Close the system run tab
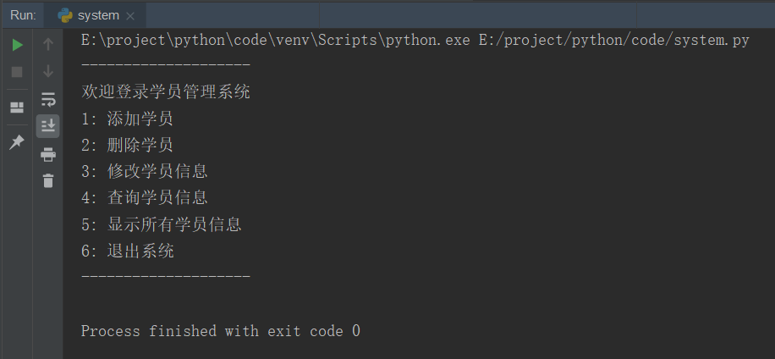Viewport: 775px width, 359px height. coord(130,16)
